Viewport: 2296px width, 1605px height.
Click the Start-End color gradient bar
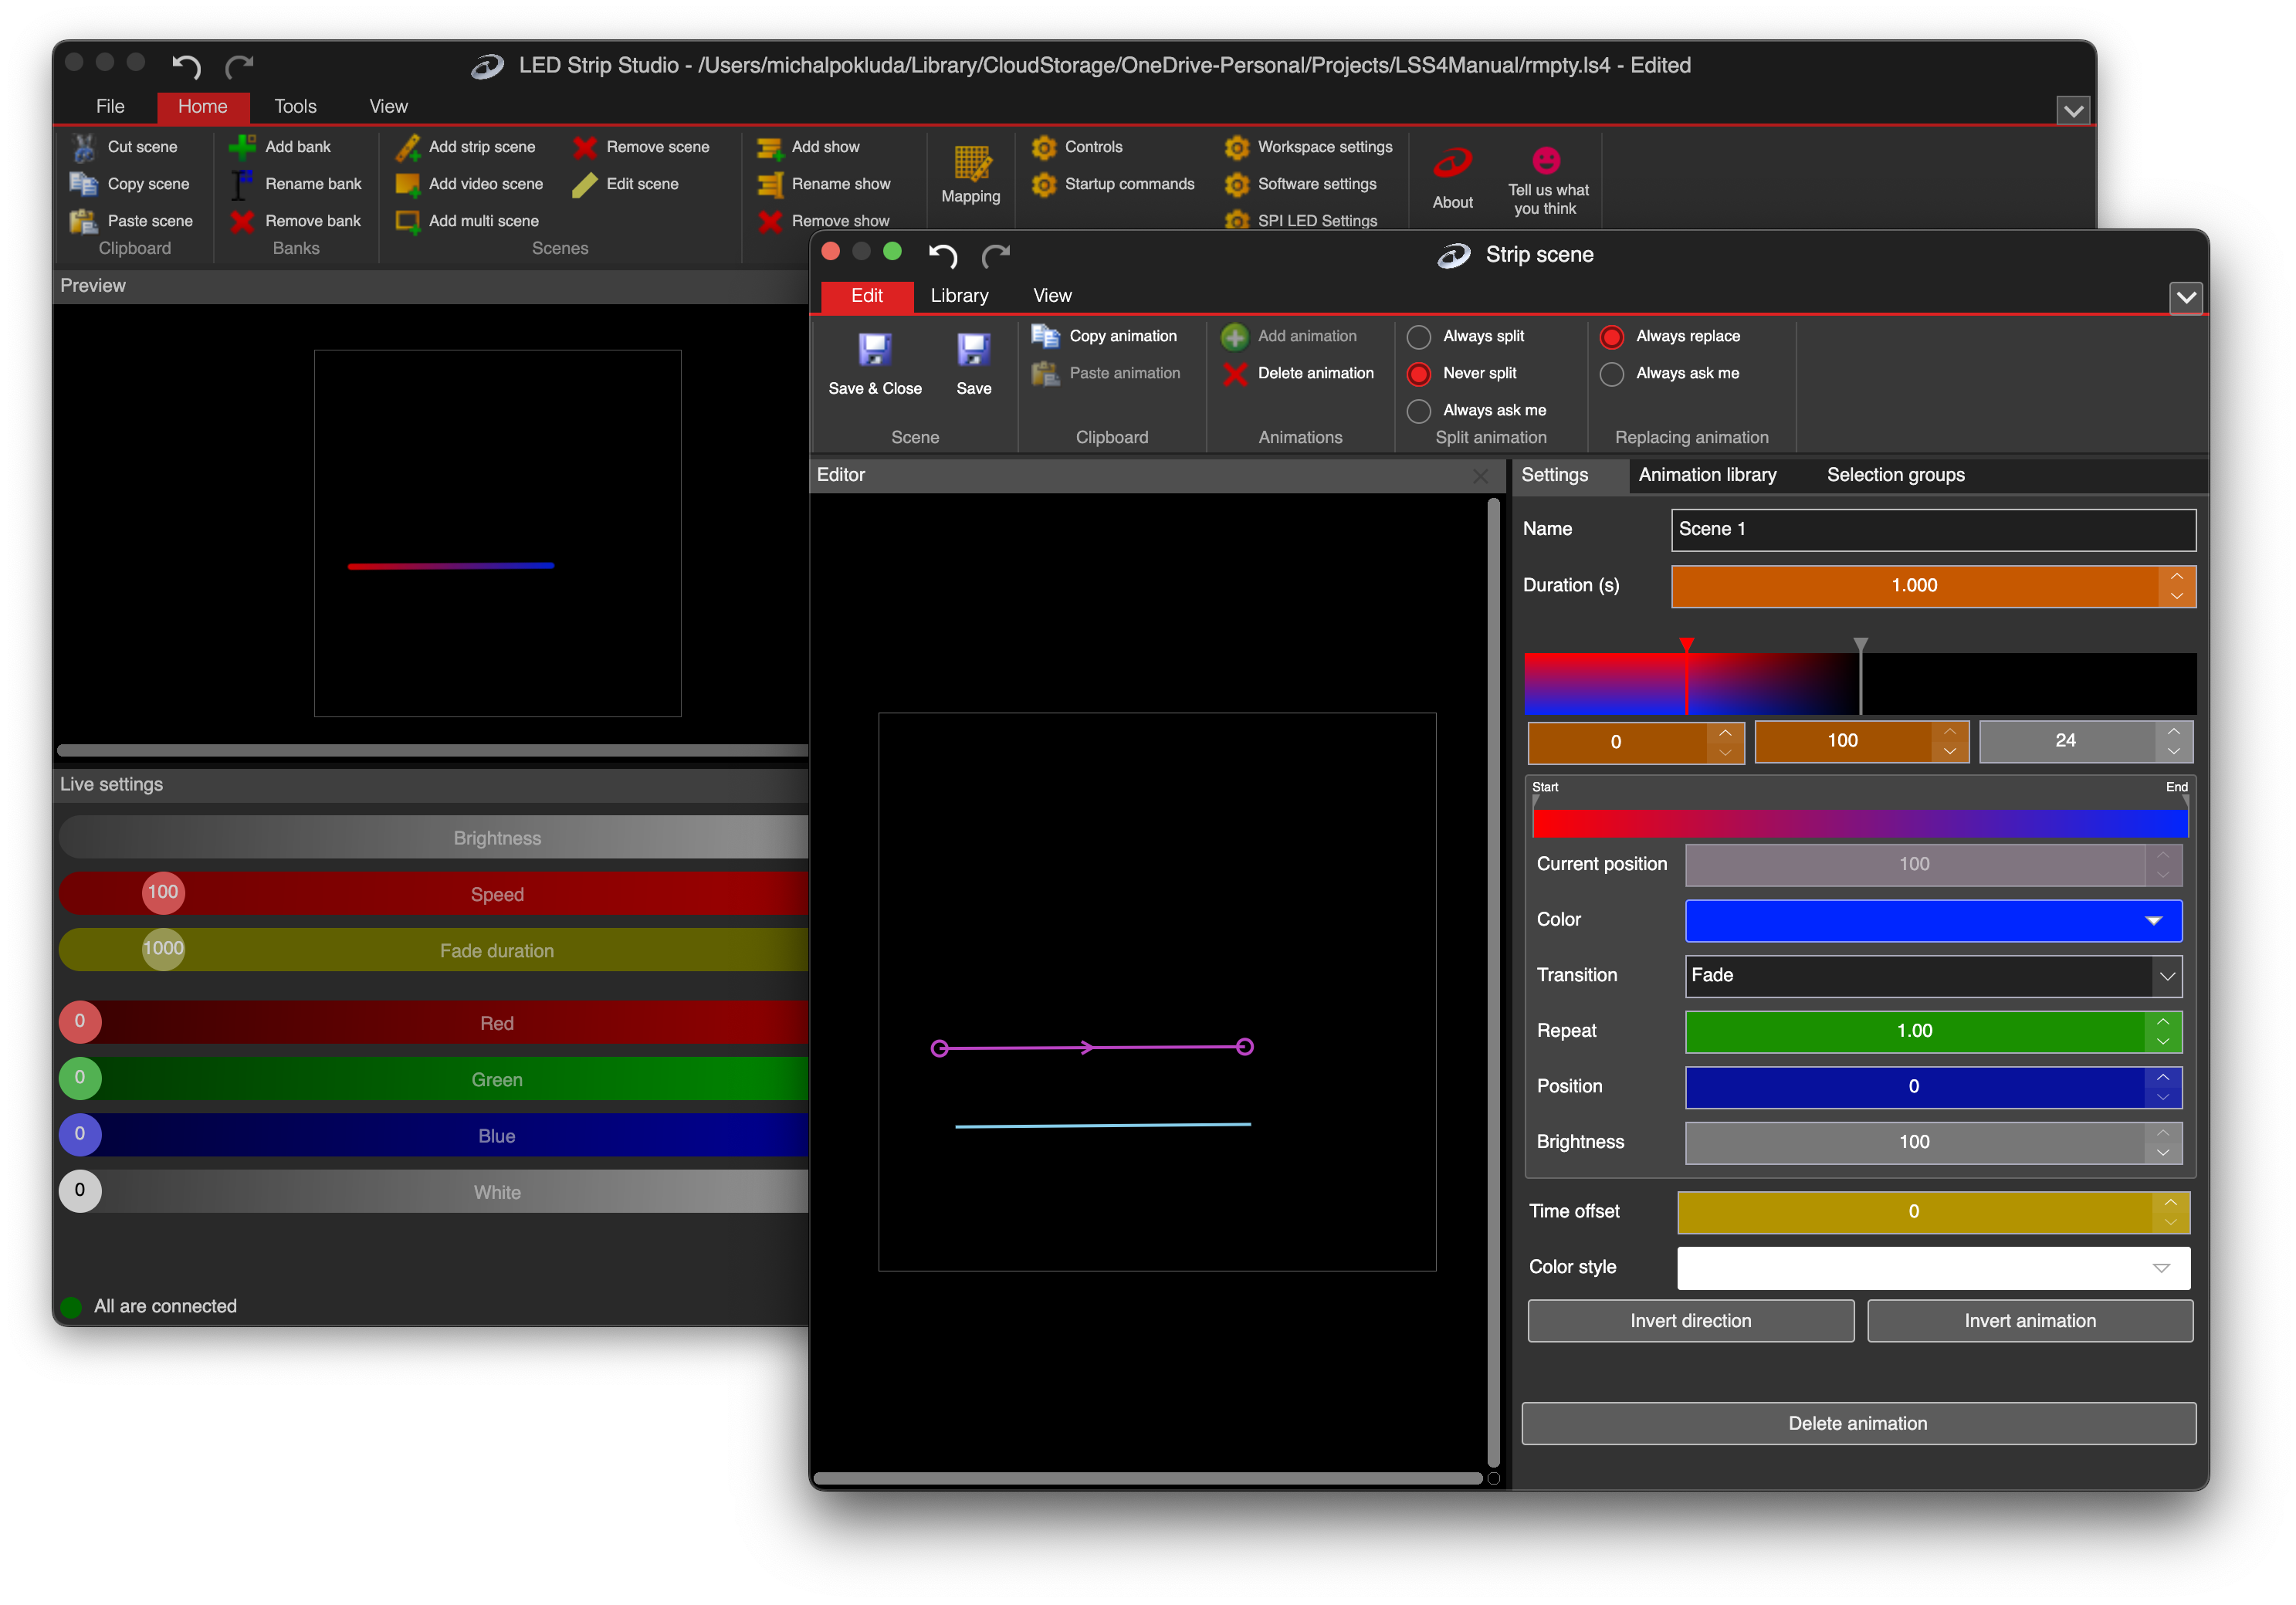(x=1860, y=823)
